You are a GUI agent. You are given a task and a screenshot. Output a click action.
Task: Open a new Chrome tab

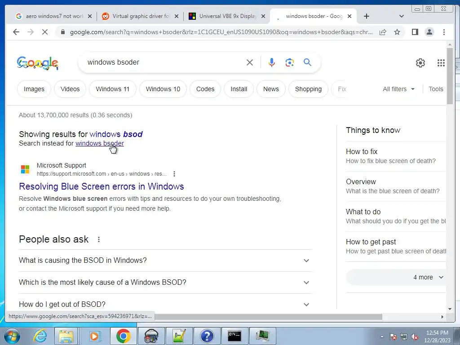[x=367, y=16]
